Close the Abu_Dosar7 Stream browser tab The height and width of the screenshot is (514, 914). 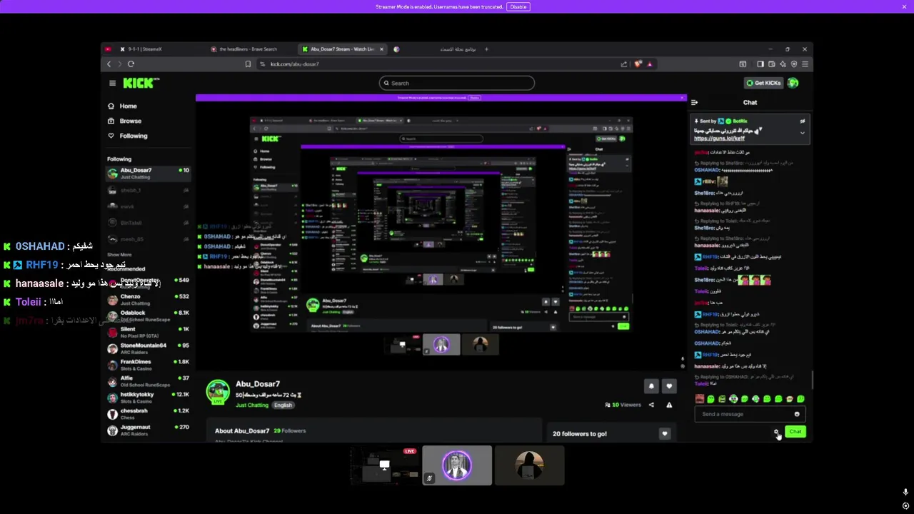click(x=381, y=49)
